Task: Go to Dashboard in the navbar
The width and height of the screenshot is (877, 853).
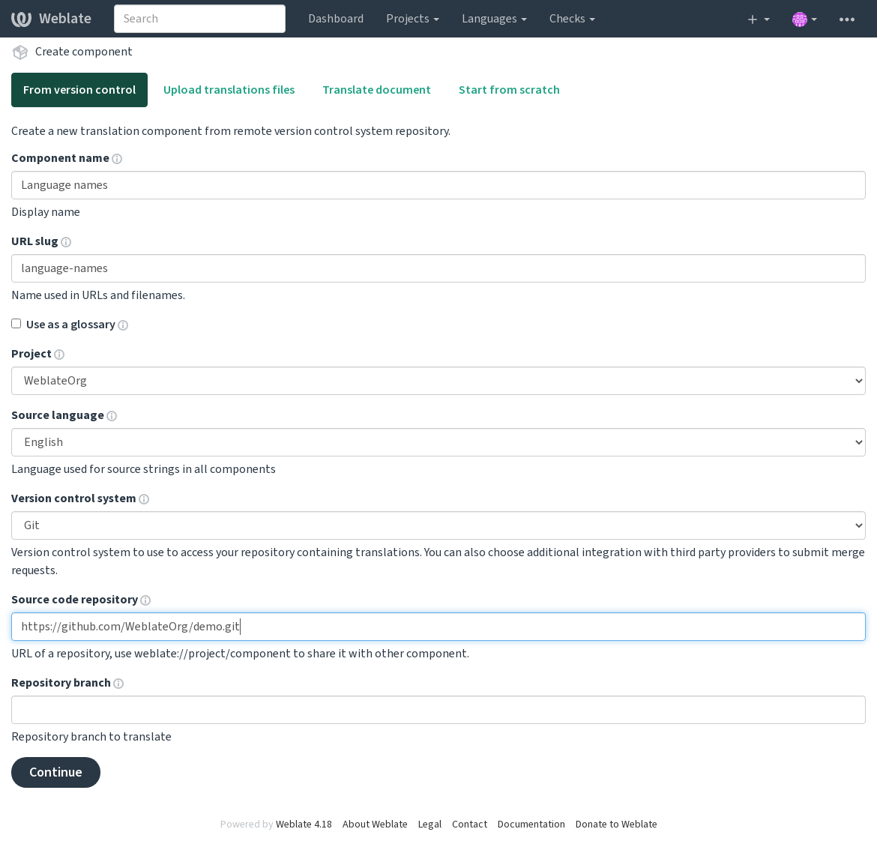Action: coord(336,19)
